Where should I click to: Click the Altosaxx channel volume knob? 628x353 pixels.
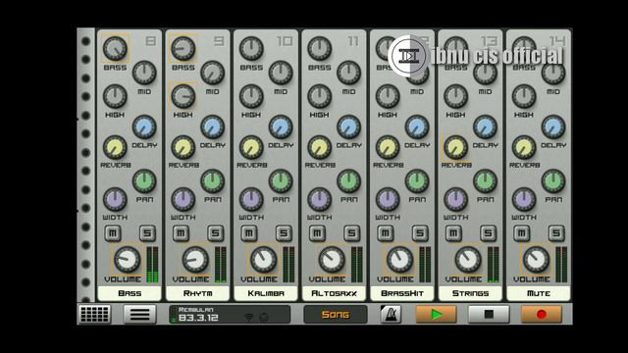[x=332, y=259]
